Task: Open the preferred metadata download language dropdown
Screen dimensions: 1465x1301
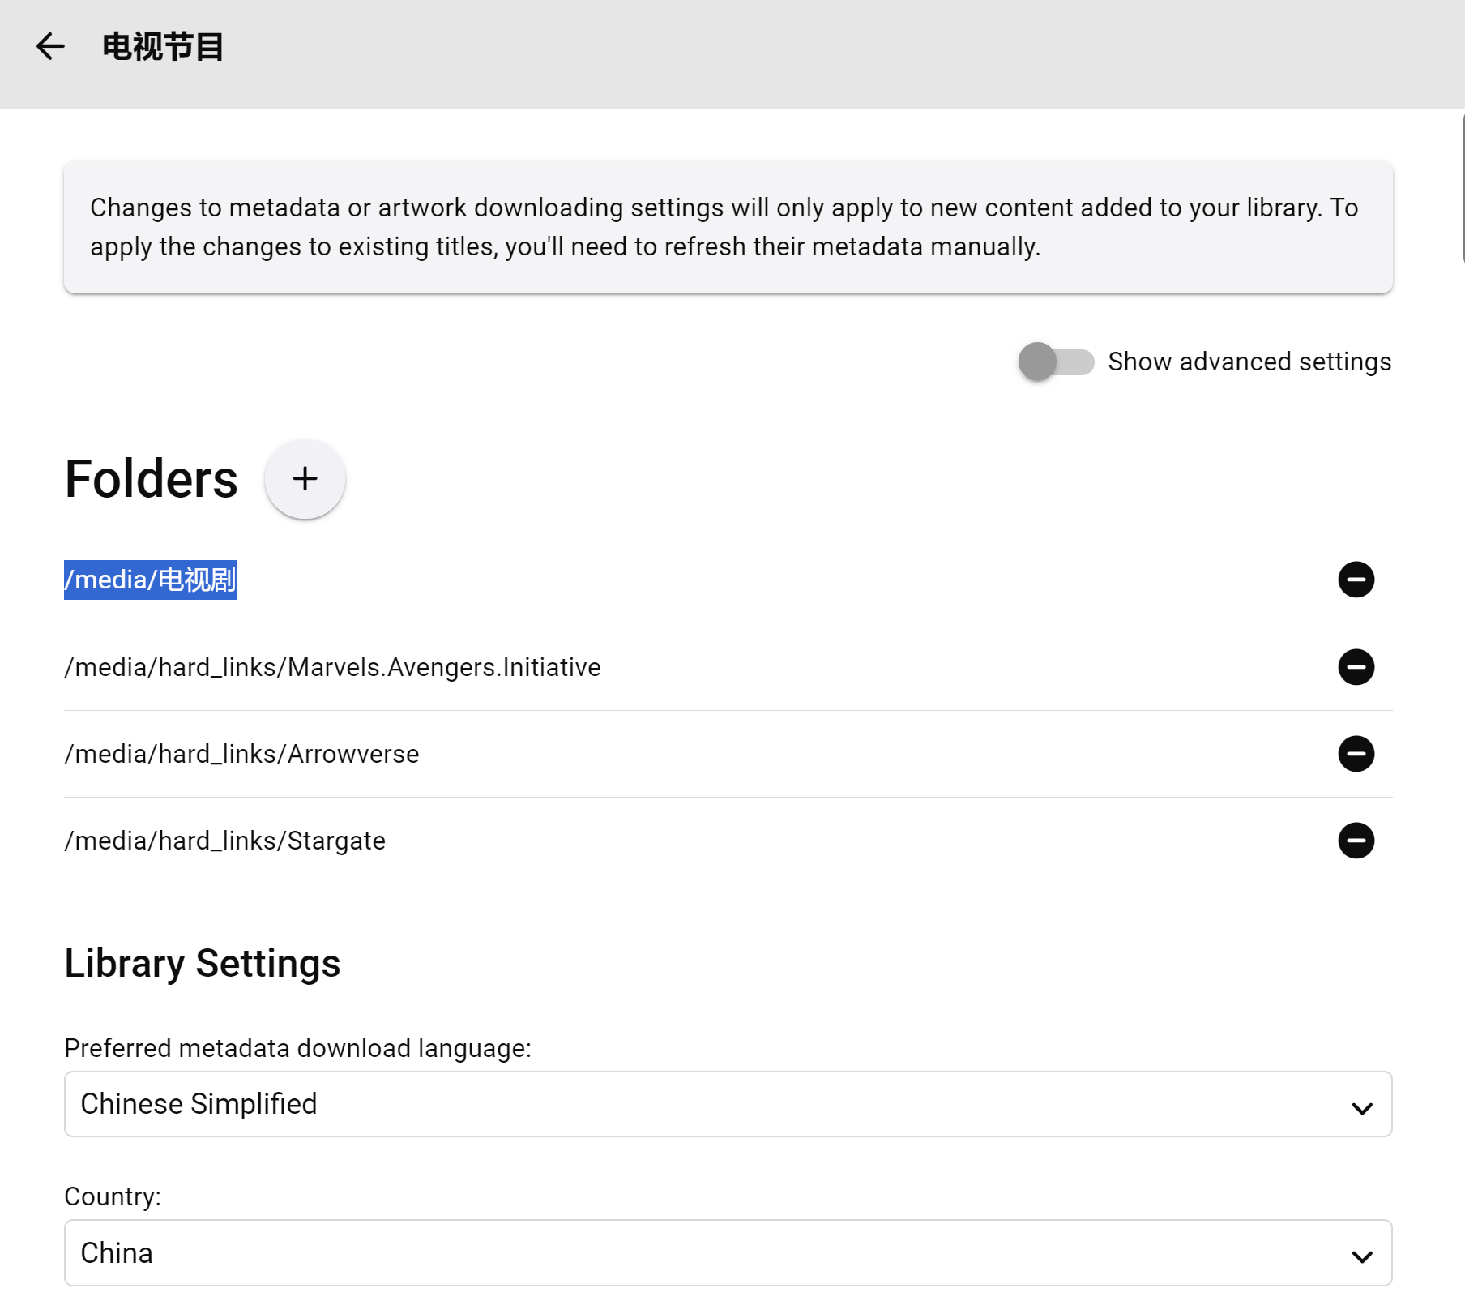Action: (728, 1104)
